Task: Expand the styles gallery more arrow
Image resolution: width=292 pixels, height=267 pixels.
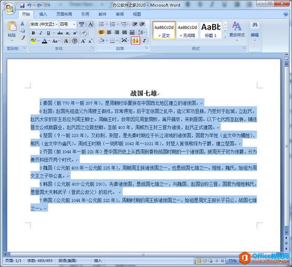Action: pyautogui.click(x=225, y=37)
